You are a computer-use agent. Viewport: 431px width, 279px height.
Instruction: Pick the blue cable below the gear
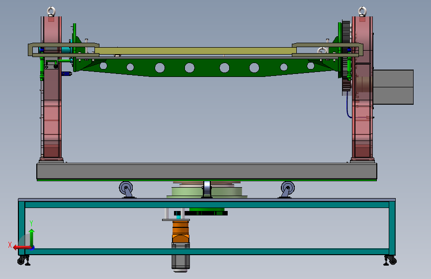pos(348,105)
